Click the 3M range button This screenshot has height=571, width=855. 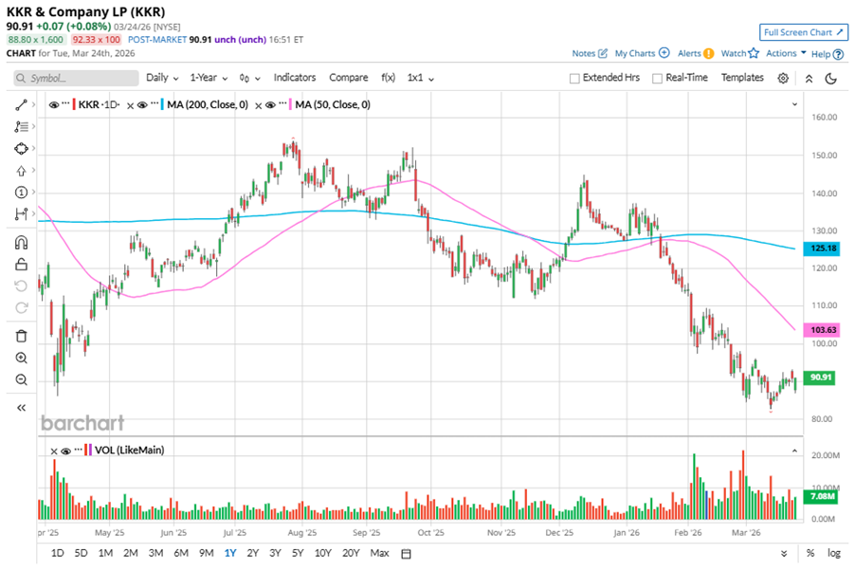click(x=156, y=553)
